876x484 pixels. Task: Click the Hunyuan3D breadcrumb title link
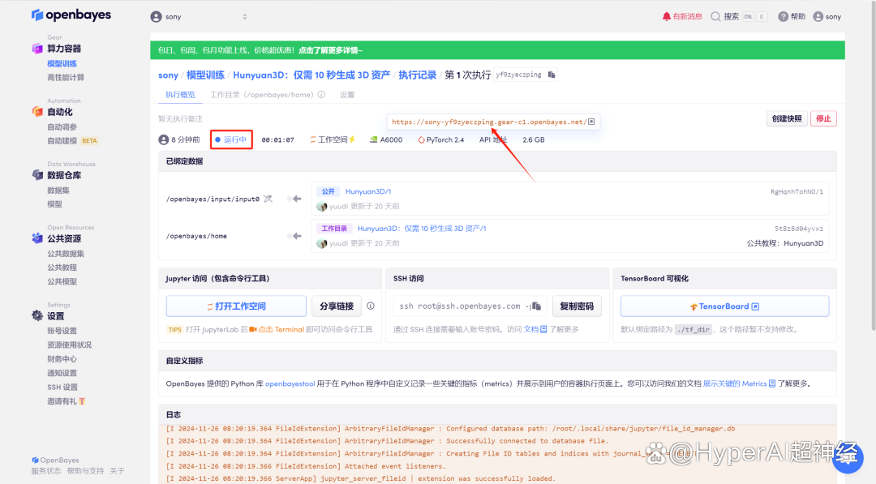click(311, 75)
